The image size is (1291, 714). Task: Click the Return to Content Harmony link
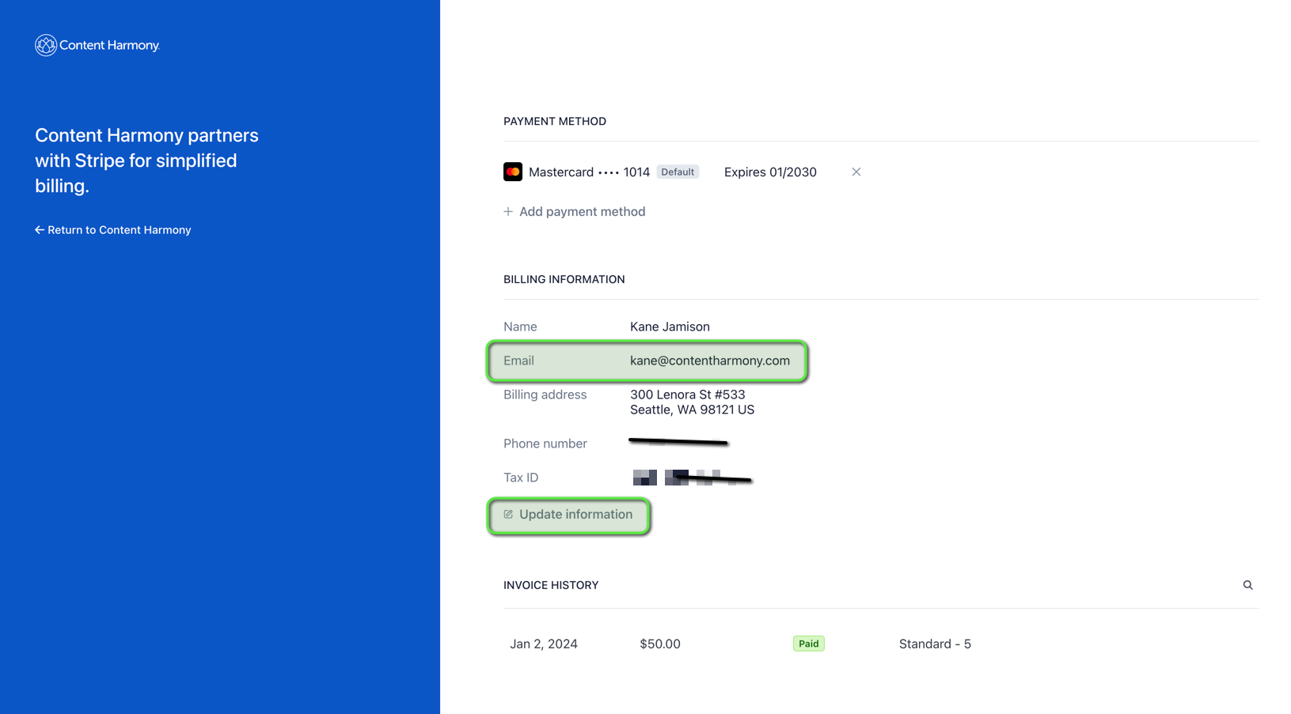pyautogui.click(x=113, y=230)
